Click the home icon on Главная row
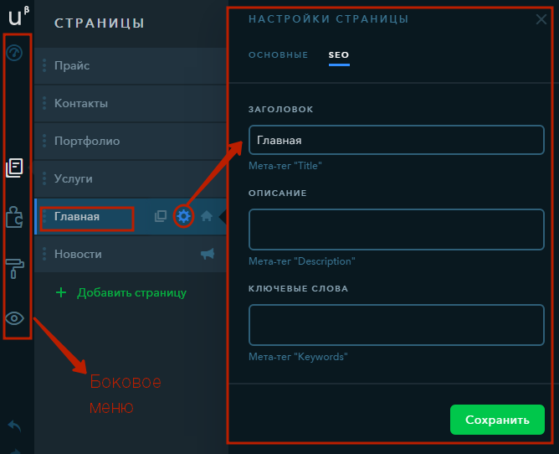The height and width of the screenshot is (454, 559). (x=207, y=216)
